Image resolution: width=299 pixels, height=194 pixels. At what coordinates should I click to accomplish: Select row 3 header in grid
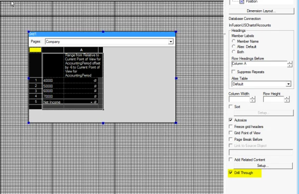click(35, 91)
